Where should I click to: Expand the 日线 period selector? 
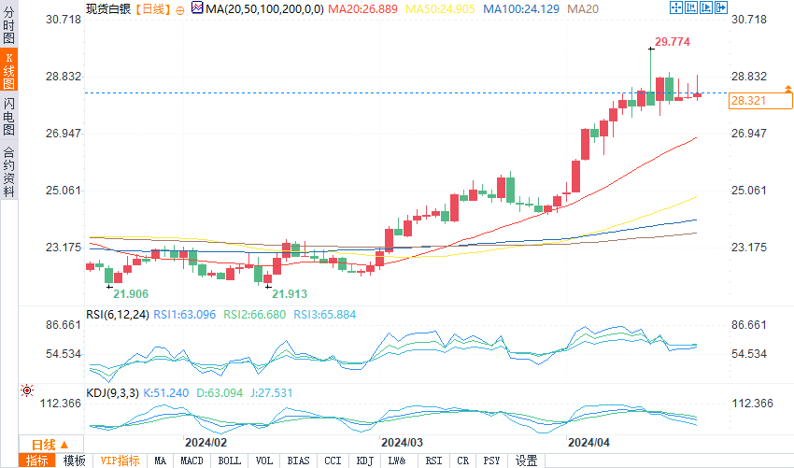pyautogui.click(x=50, y=445)
